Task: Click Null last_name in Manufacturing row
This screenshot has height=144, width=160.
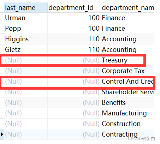Action: [x=26, y=113]
